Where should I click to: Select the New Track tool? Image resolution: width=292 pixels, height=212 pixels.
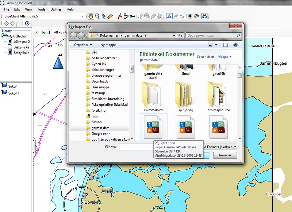(132, 16)
